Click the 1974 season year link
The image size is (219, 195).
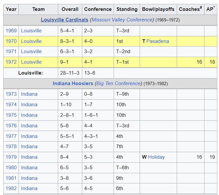point(11,105)
